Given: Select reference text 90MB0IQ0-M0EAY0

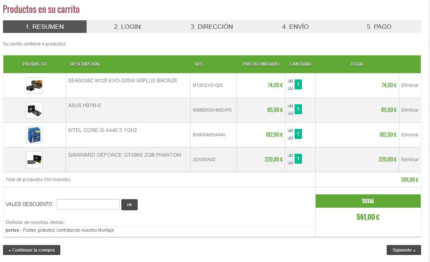Looking at the screenshot, I should (212, 110).
